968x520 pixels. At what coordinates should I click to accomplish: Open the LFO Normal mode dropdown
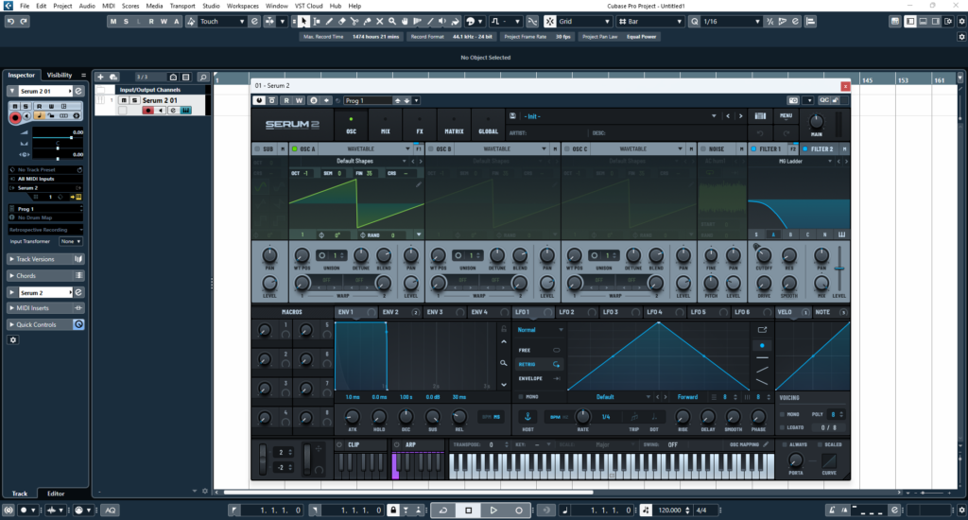tap(540, 330)
